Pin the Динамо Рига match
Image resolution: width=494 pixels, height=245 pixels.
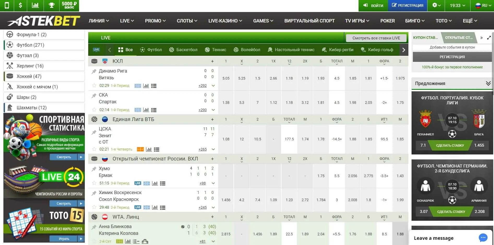click(x=94, y=71)
